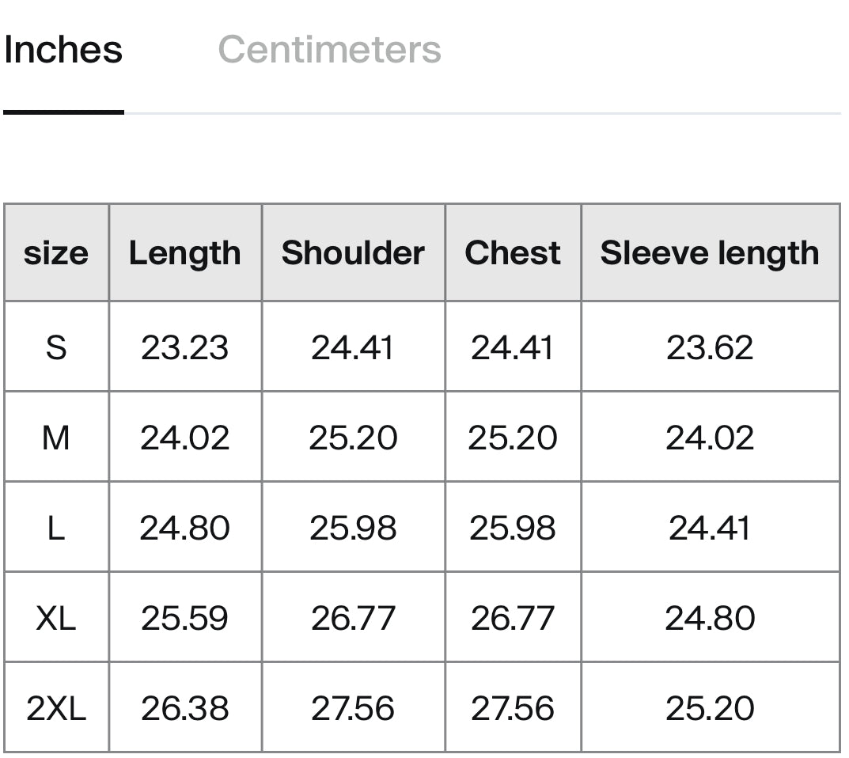Click the S length value 23.23
The width and height of the screenshot is (849, 758).
click(x=185, y=347)
